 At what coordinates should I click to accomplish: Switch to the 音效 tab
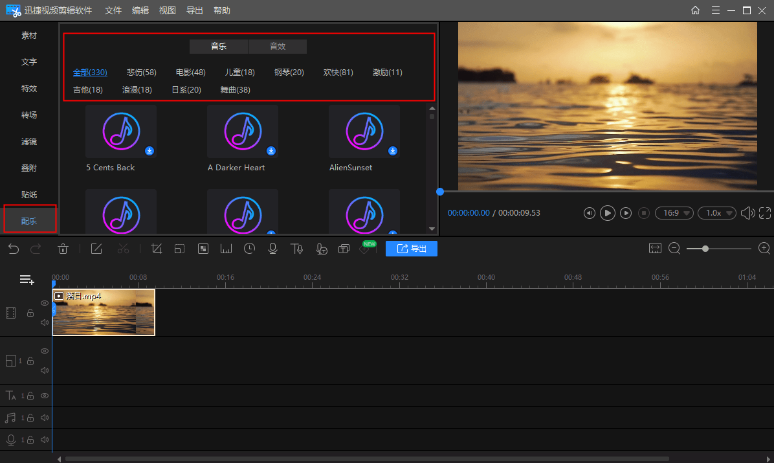point(278,47)
